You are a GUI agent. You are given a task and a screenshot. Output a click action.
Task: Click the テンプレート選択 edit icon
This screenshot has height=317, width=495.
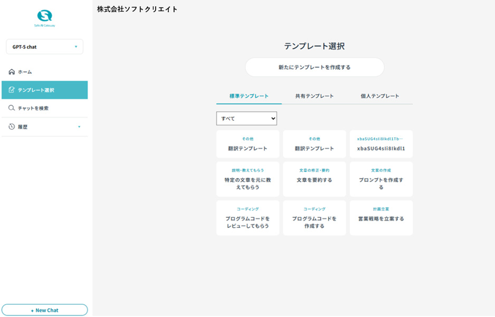12,90
